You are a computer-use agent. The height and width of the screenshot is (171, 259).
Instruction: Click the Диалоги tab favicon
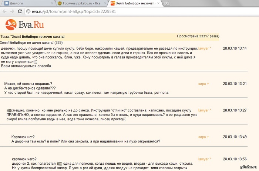[x=6, y=3]
